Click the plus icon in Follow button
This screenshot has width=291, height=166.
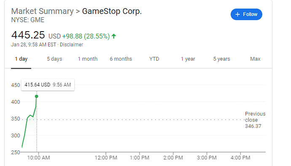pos(237,14)
